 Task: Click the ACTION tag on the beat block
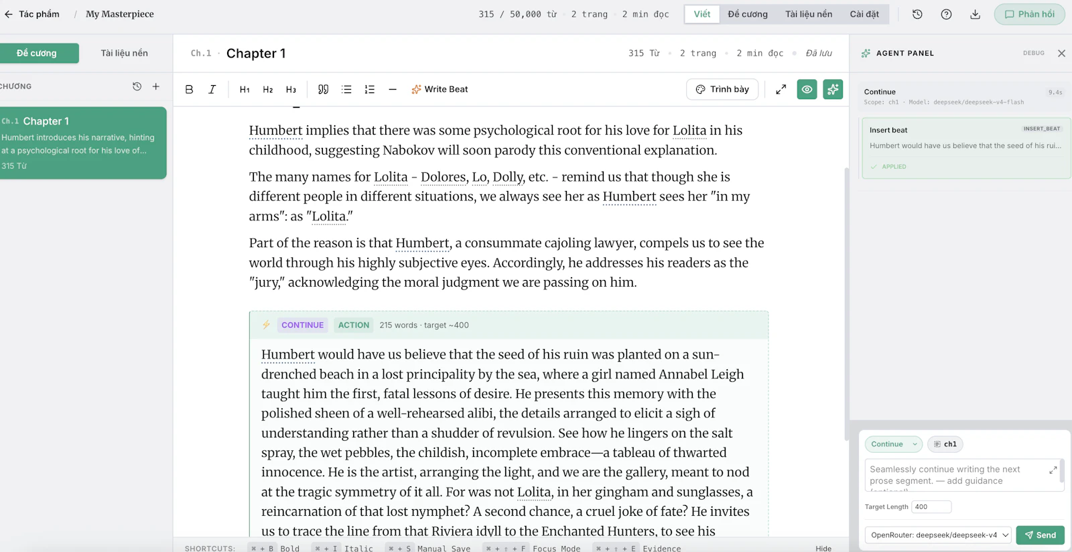(x=354, y=325)
